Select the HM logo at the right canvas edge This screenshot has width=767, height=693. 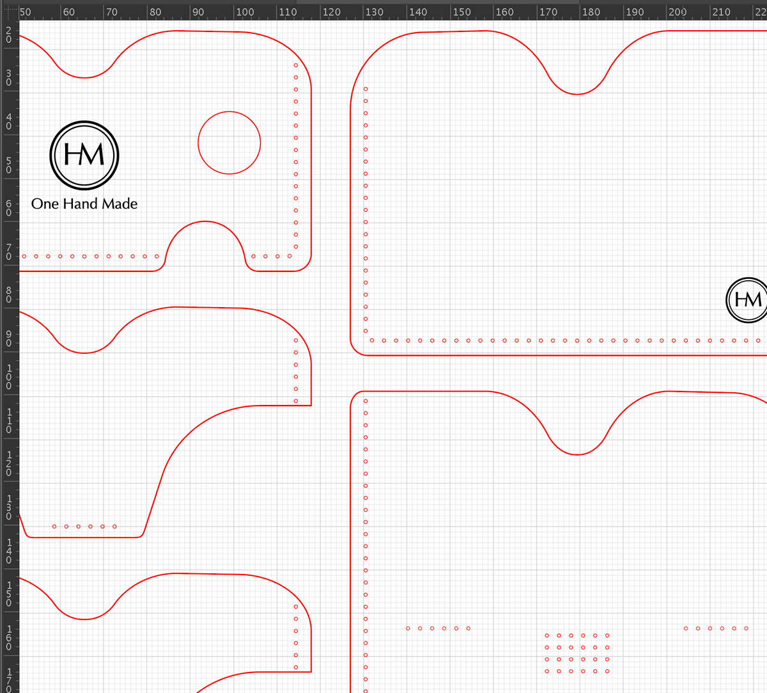tap(747, 299)
